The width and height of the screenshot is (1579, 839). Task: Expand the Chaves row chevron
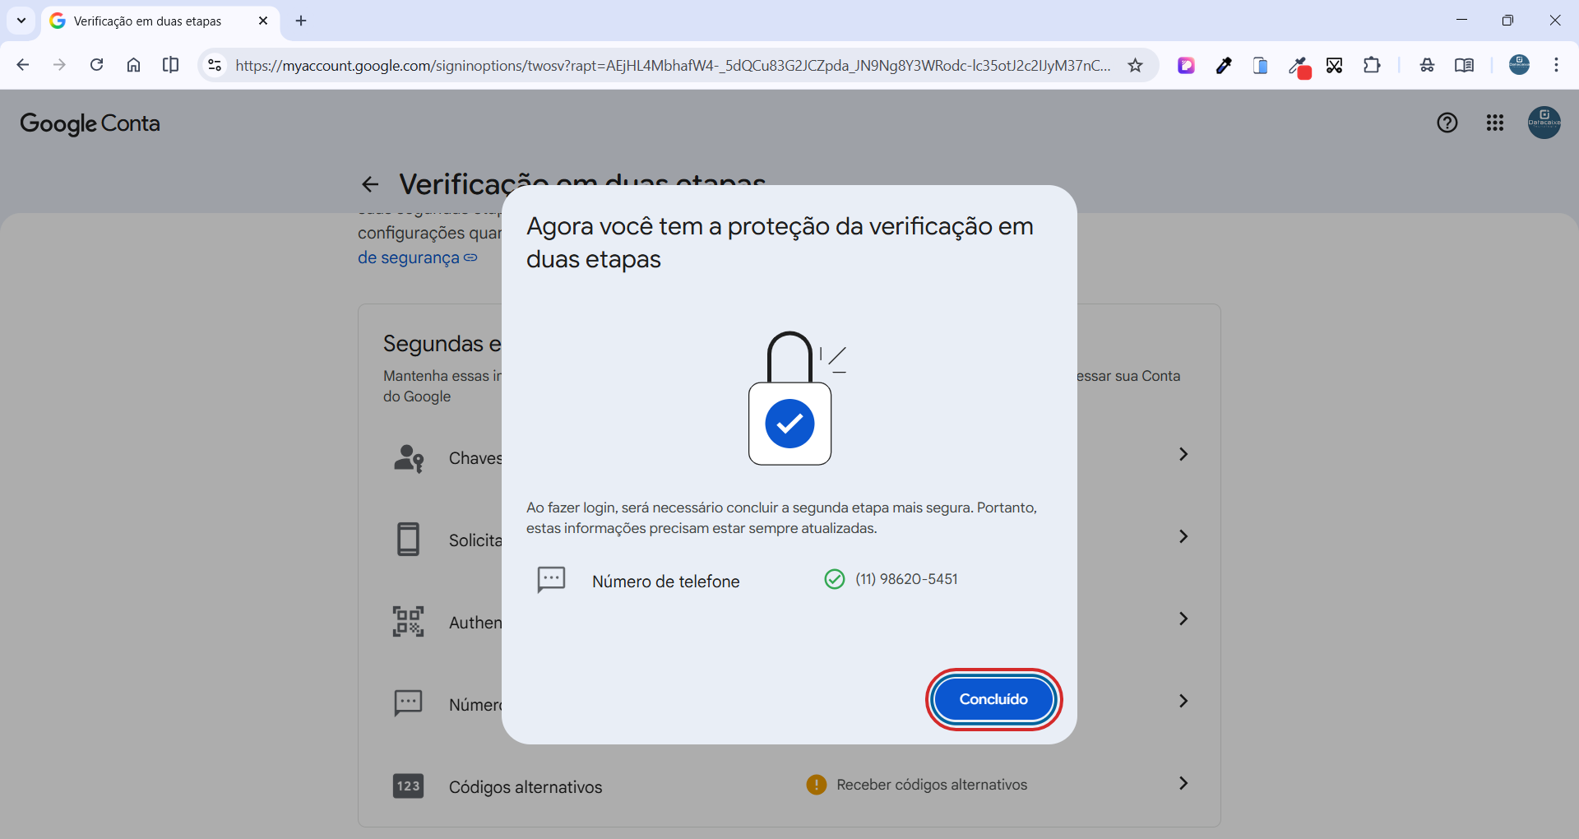click(x=1183, y=454)
